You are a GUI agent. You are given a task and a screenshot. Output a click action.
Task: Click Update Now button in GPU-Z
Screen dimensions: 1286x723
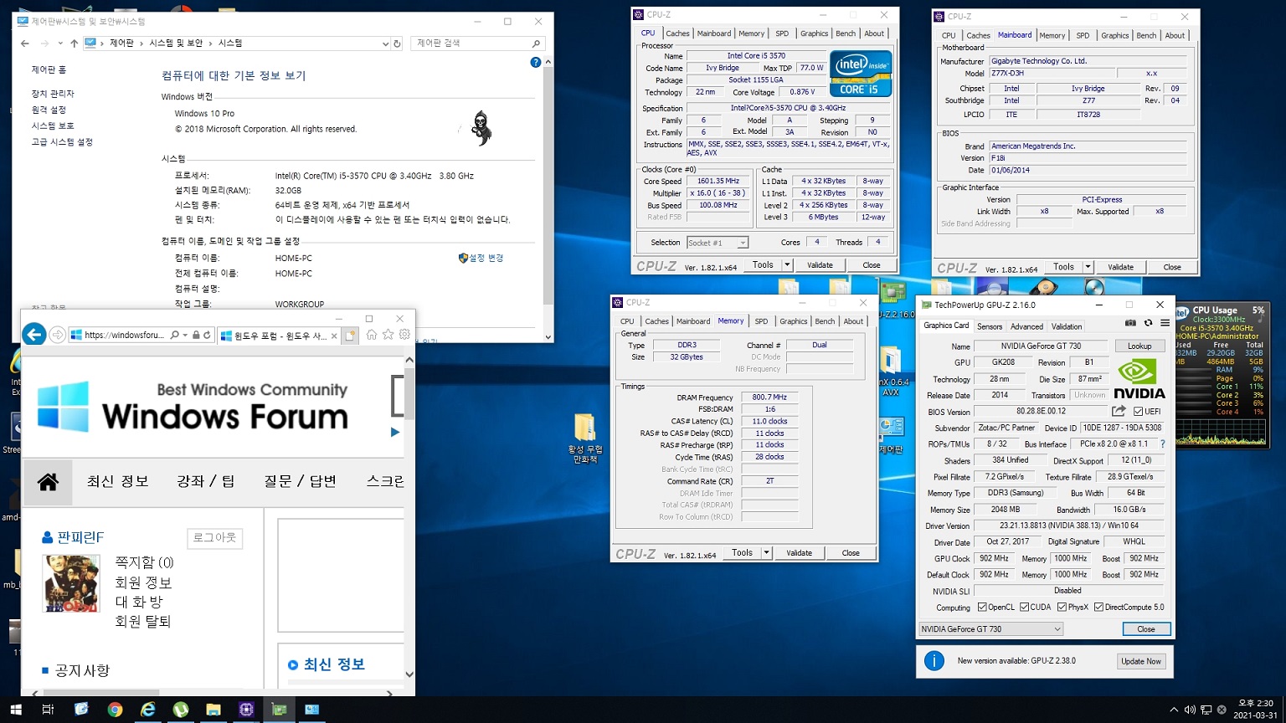(x=1141, y=661)
